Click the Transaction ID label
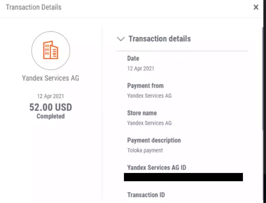This screenshot has height=203, width=266. click(146, 195)
